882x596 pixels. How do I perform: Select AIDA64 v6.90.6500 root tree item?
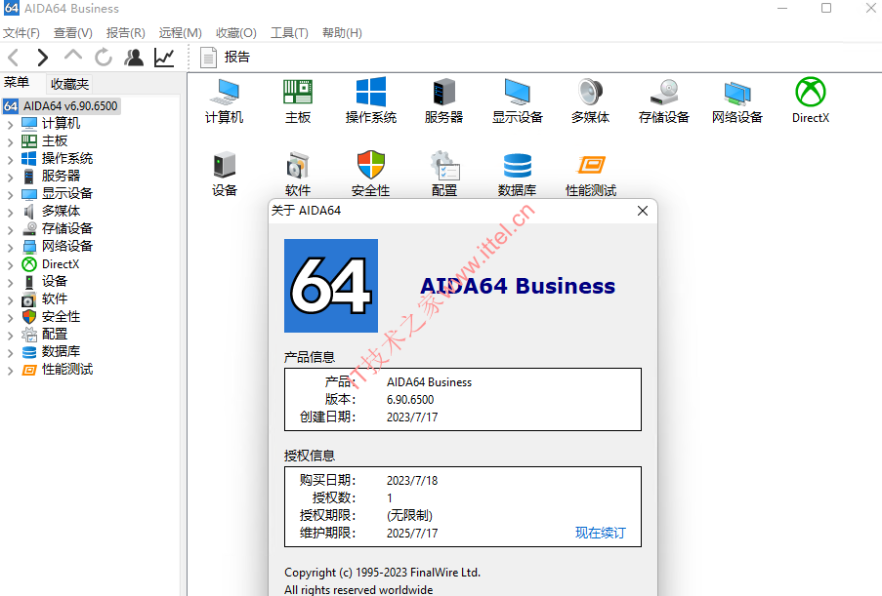coord(61,106)
